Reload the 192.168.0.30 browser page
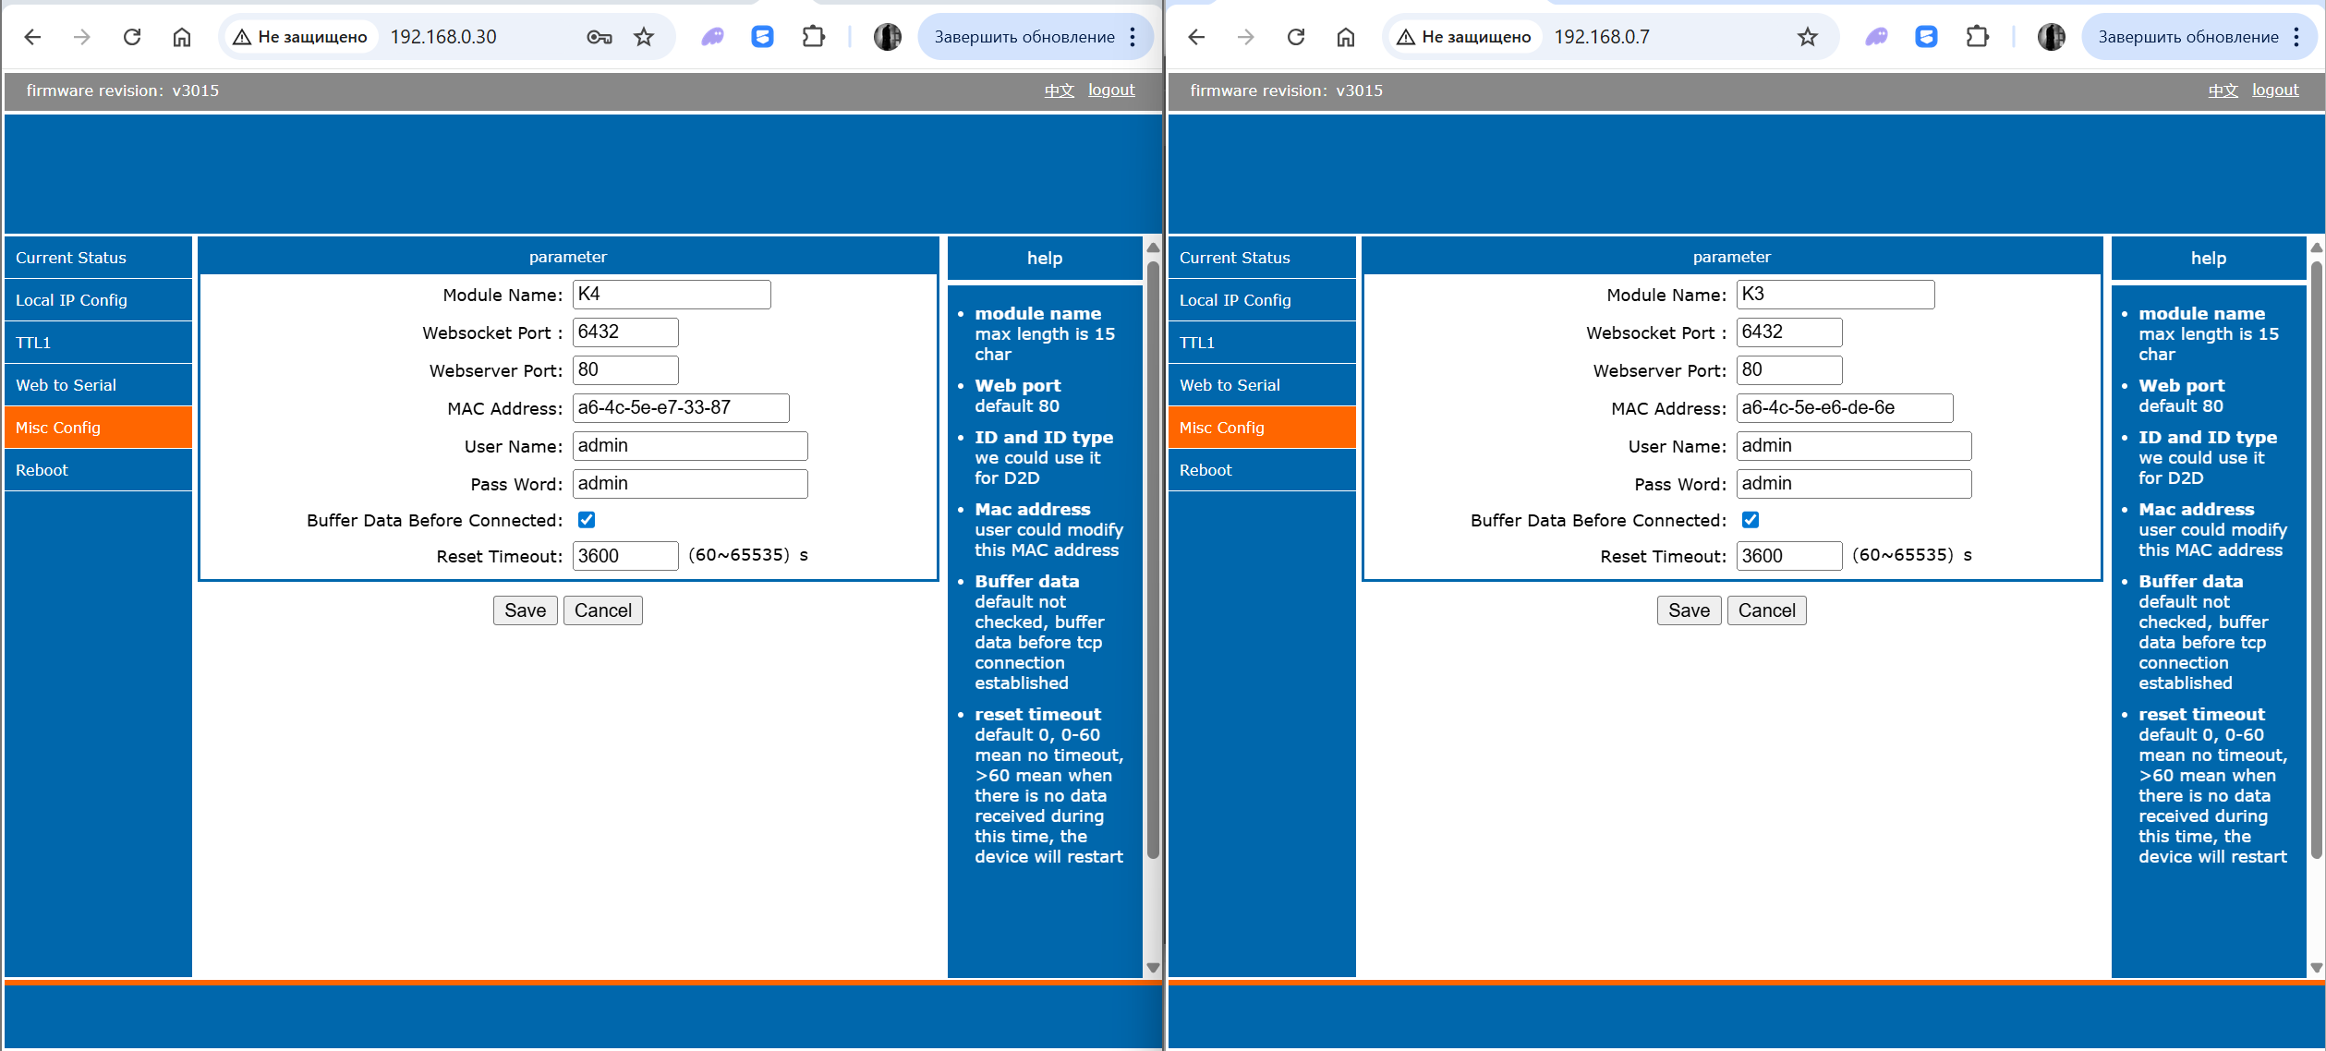This screenshot has width=2326, height=1051. point(132,37)
